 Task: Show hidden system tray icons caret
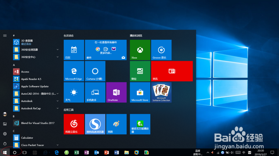[x=208, y=152]
